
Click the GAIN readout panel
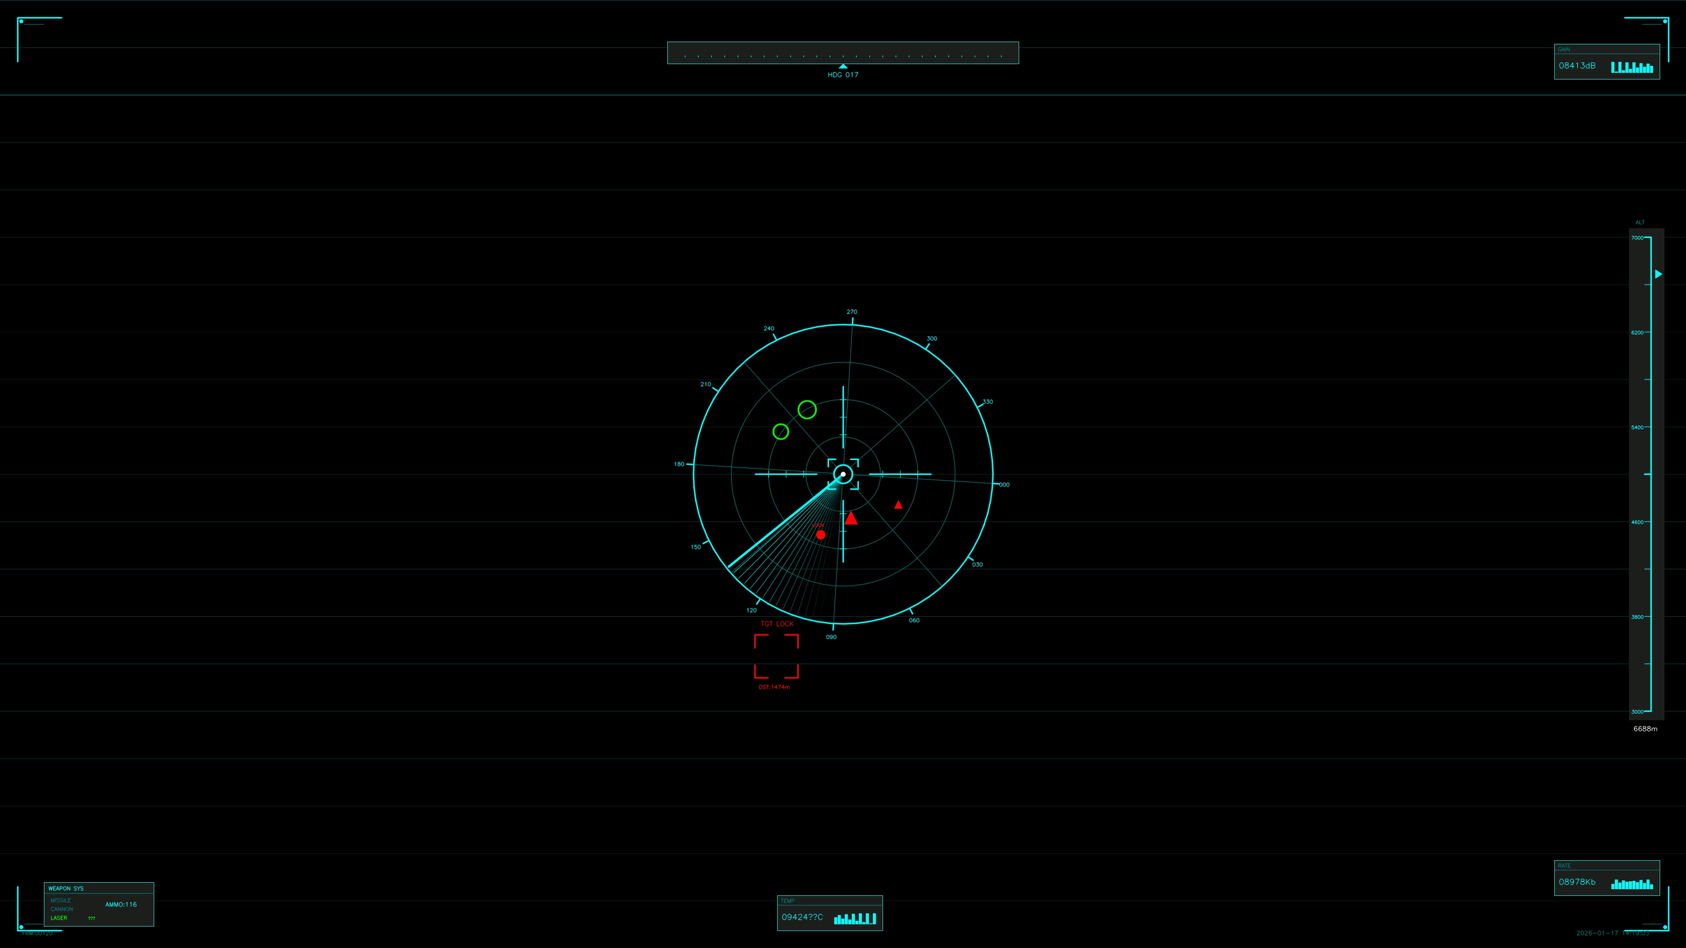(1607, 62)
